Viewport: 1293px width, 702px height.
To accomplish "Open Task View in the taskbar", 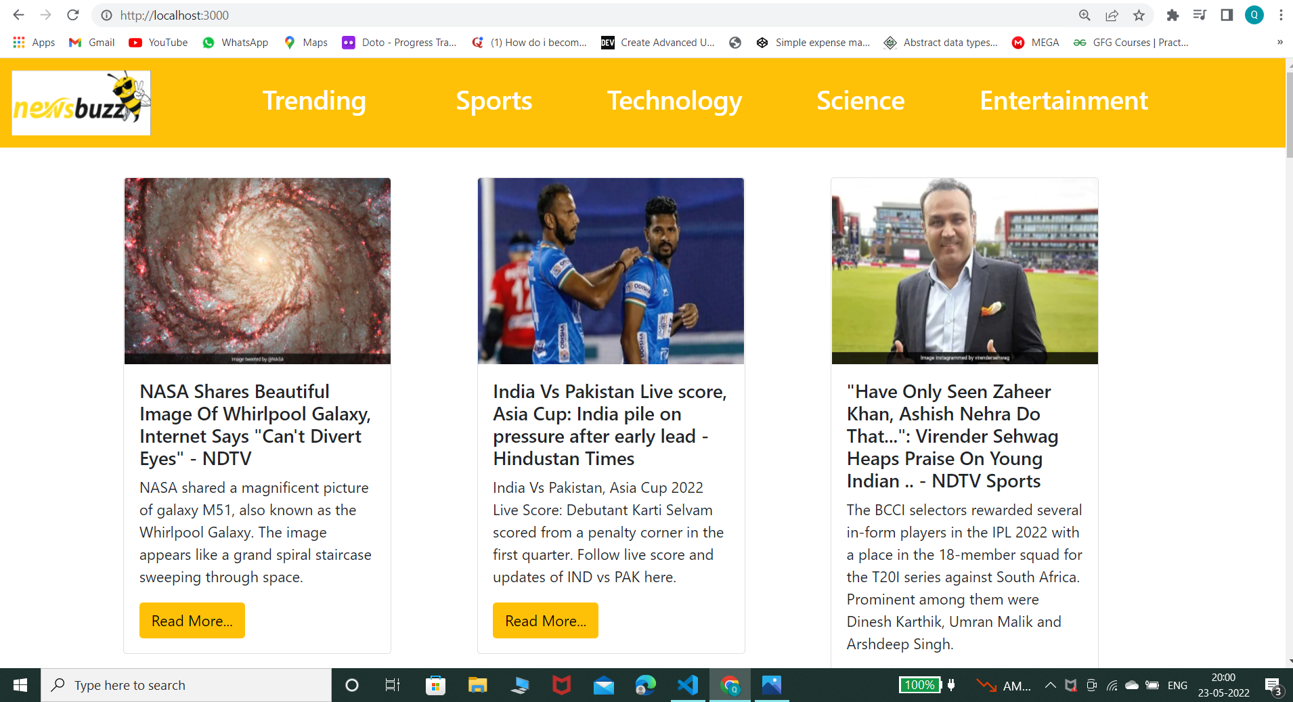I will click(x=393, y=685).
